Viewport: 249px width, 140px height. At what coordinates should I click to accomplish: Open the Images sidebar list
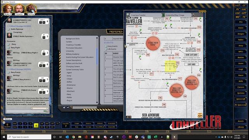tap(241, 34)
